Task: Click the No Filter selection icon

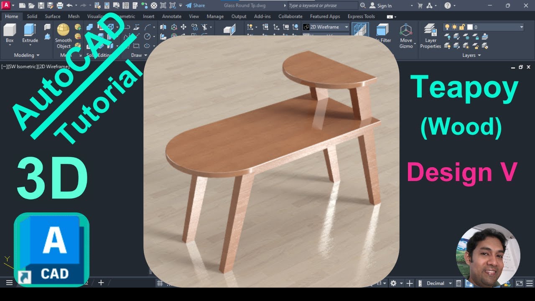Action: (x=382, y=33)
